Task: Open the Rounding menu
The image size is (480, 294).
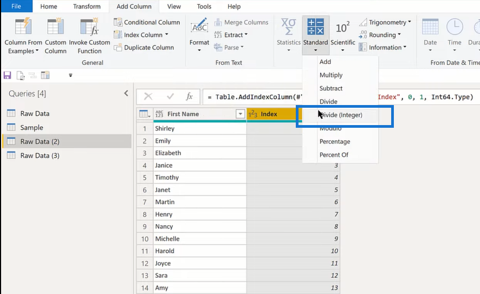Action: click(380, 35)
